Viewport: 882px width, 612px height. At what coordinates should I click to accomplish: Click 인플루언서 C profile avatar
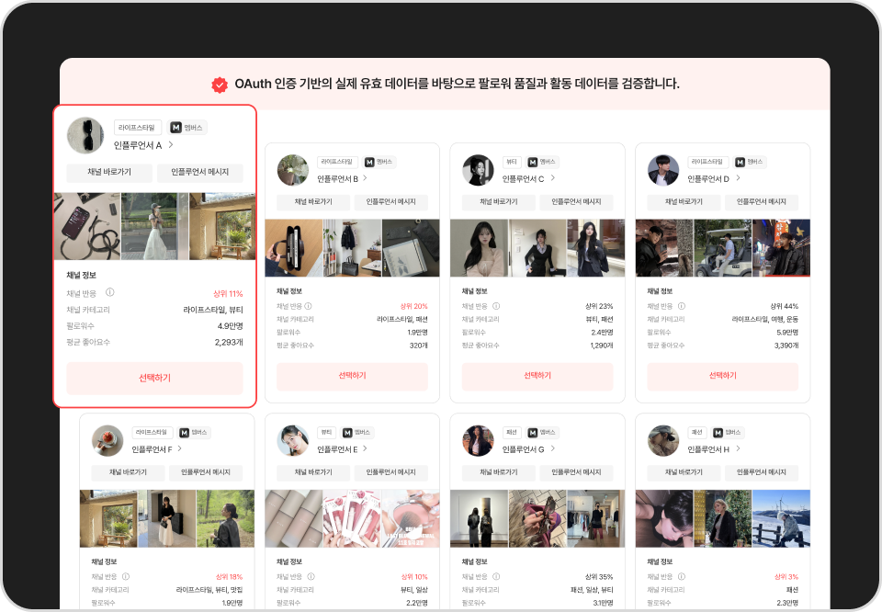click(x=478, y=170)
